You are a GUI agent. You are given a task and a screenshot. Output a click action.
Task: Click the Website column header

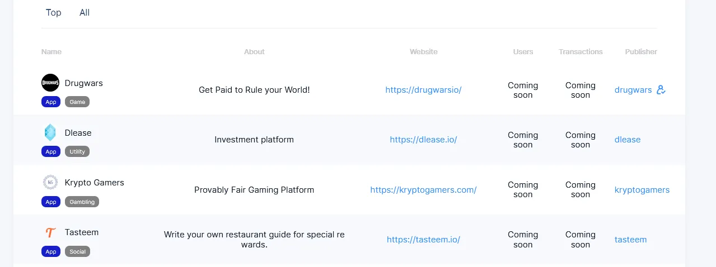coord(424,51)
